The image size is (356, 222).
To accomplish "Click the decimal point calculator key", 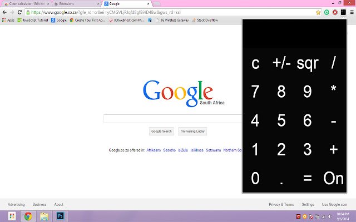I will coord(281,183).
